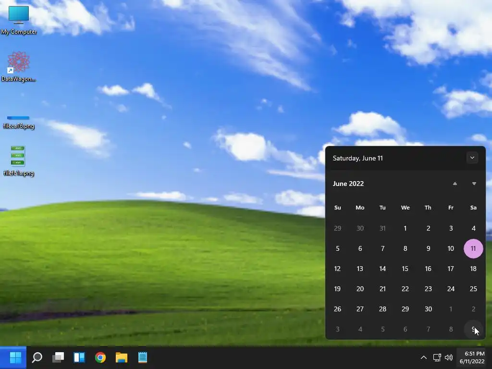
Task: Select June 13 in the calendar
Action: pos(360,269)
